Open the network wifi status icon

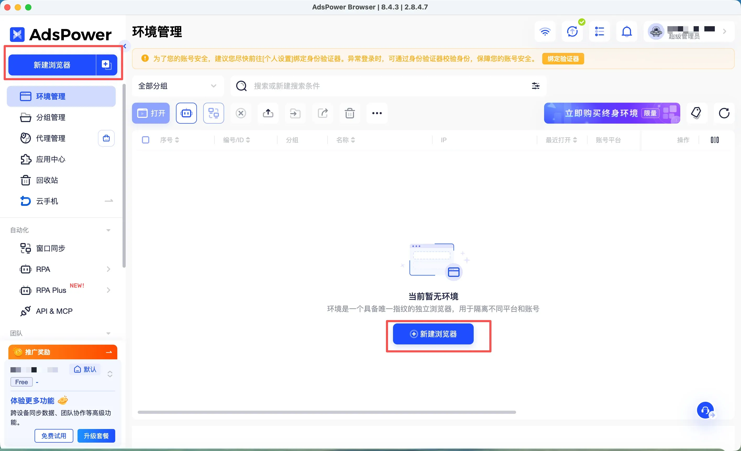coord(545,31)
